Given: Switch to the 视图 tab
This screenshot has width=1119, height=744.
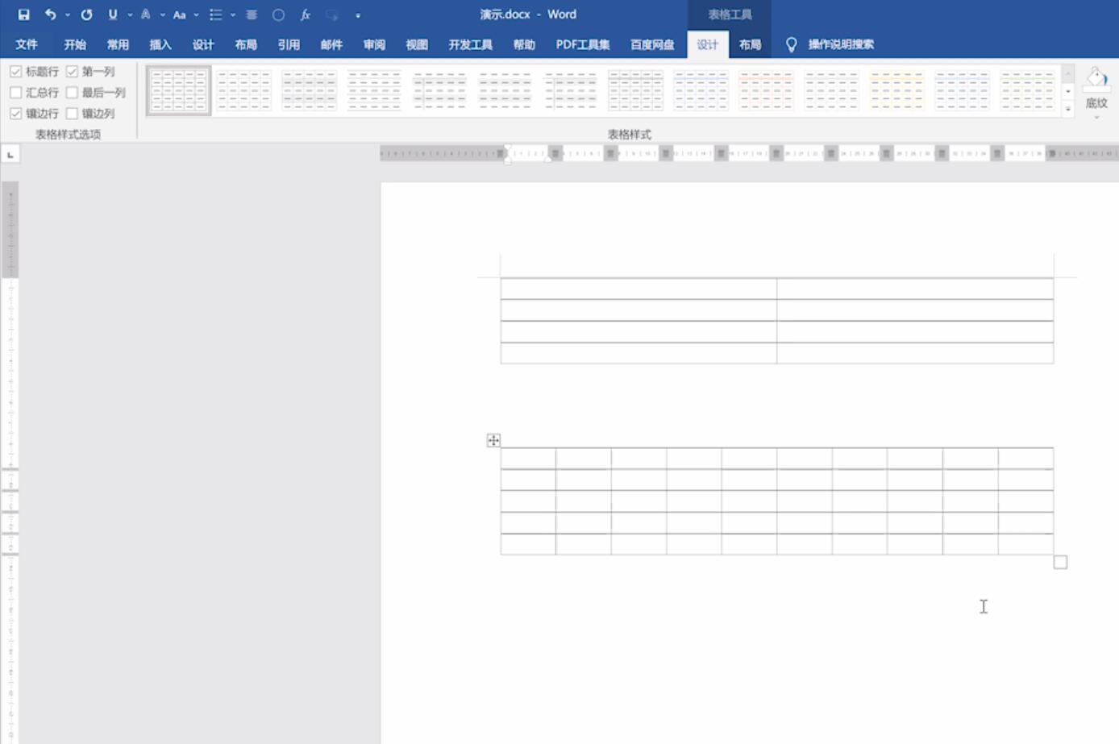Looking at the screenshot, I should coord(417,44).
